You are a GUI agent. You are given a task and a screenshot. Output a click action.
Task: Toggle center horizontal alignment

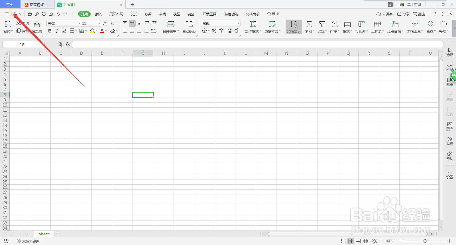132,31
